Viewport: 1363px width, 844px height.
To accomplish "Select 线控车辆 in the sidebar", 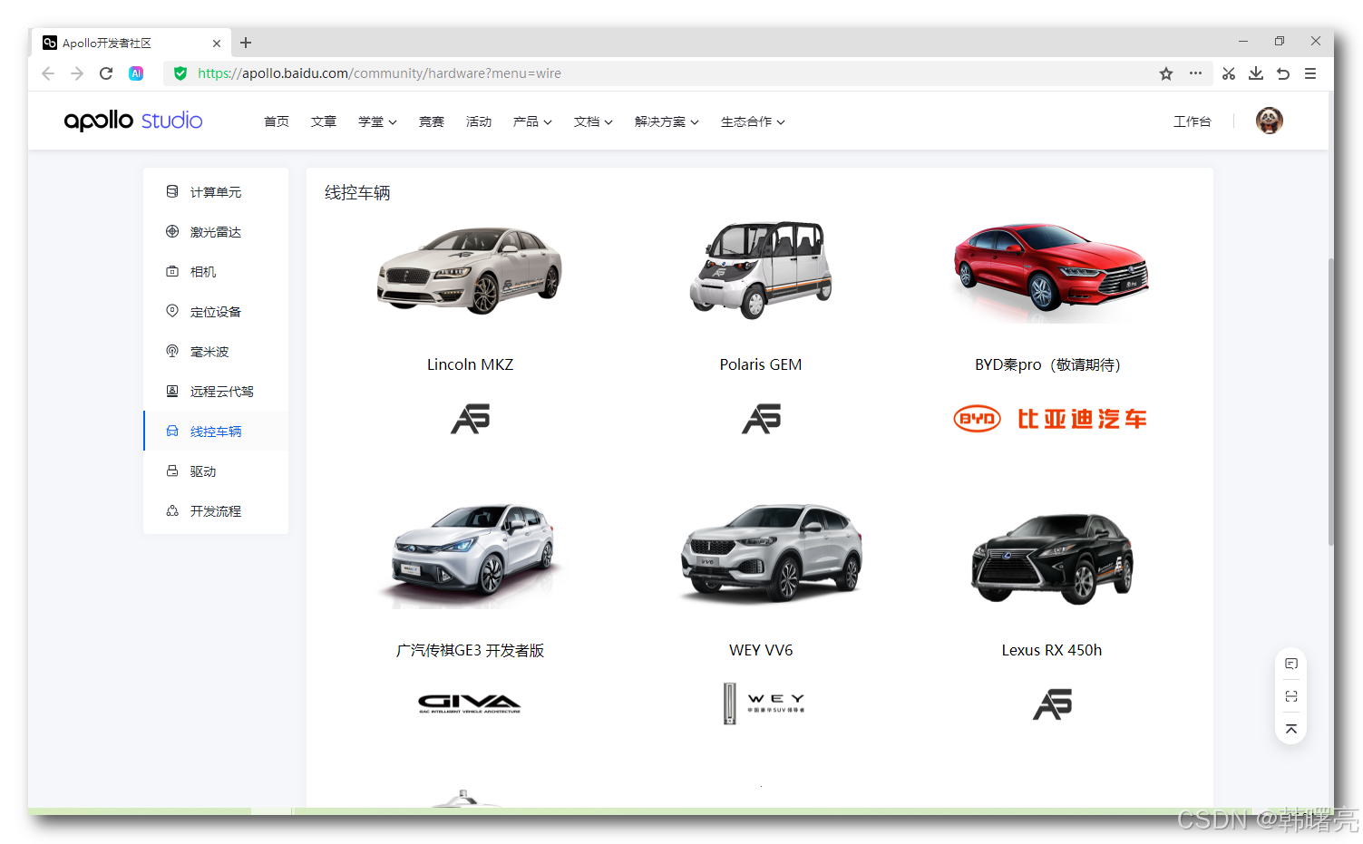I will coord(216,432).
